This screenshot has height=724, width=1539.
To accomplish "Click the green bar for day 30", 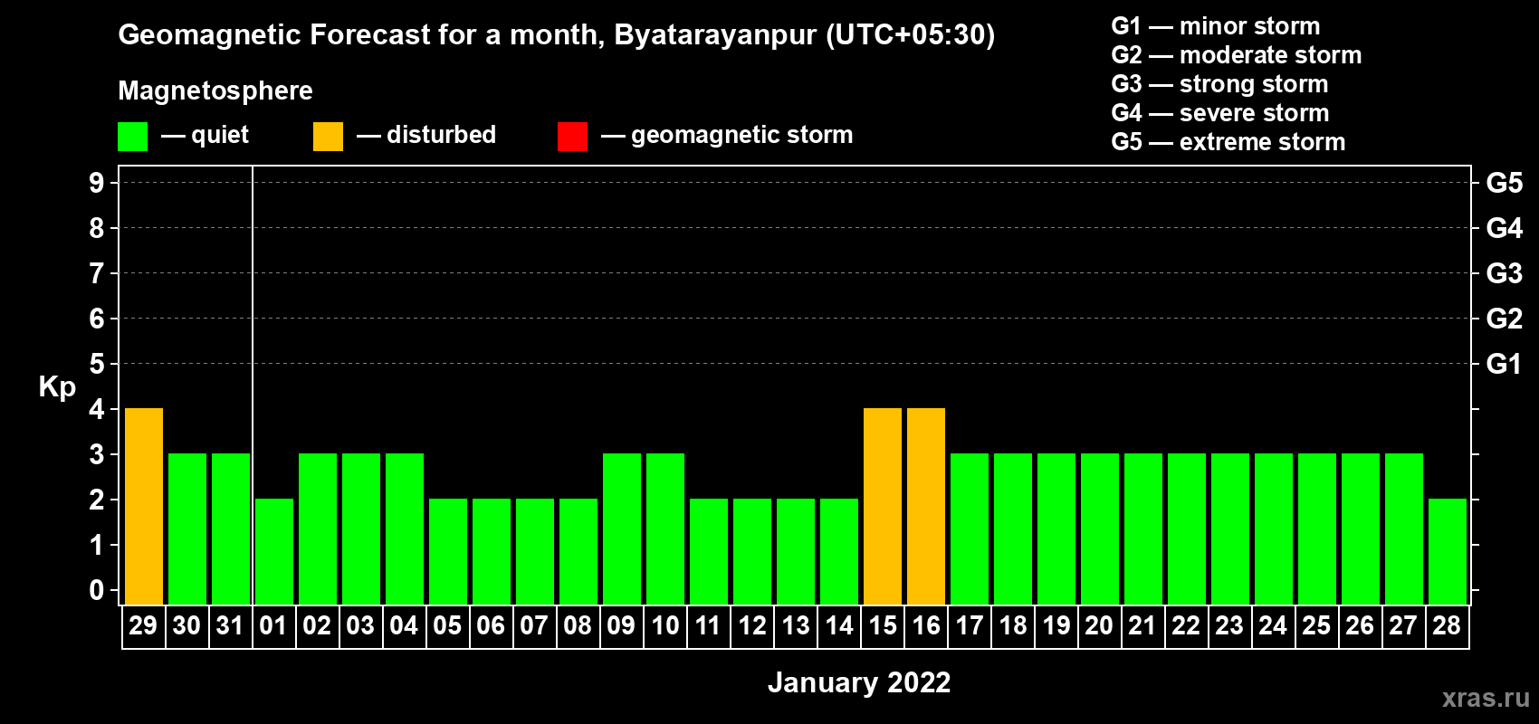I will (187, 529).
